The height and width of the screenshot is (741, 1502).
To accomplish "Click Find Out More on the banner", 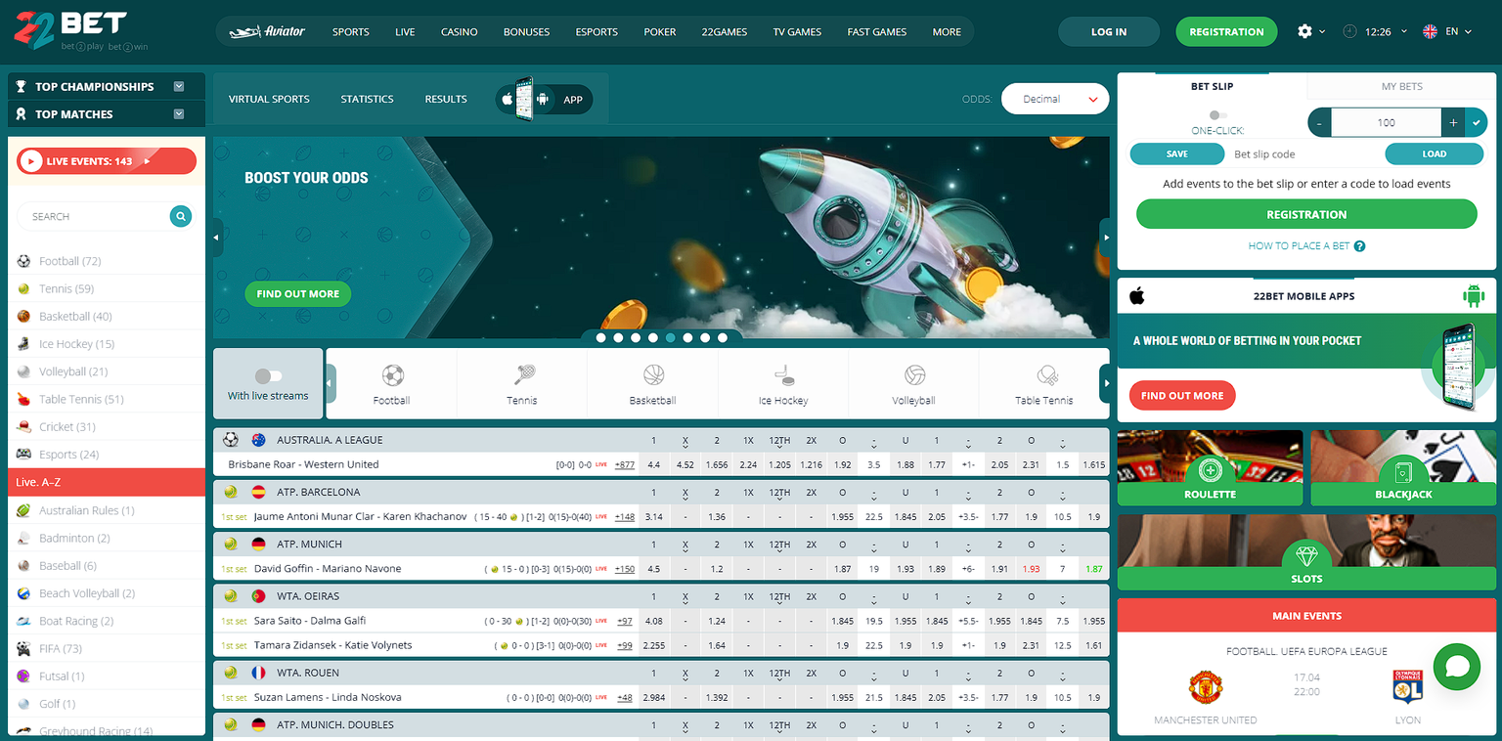I will [x=297, y=294].
